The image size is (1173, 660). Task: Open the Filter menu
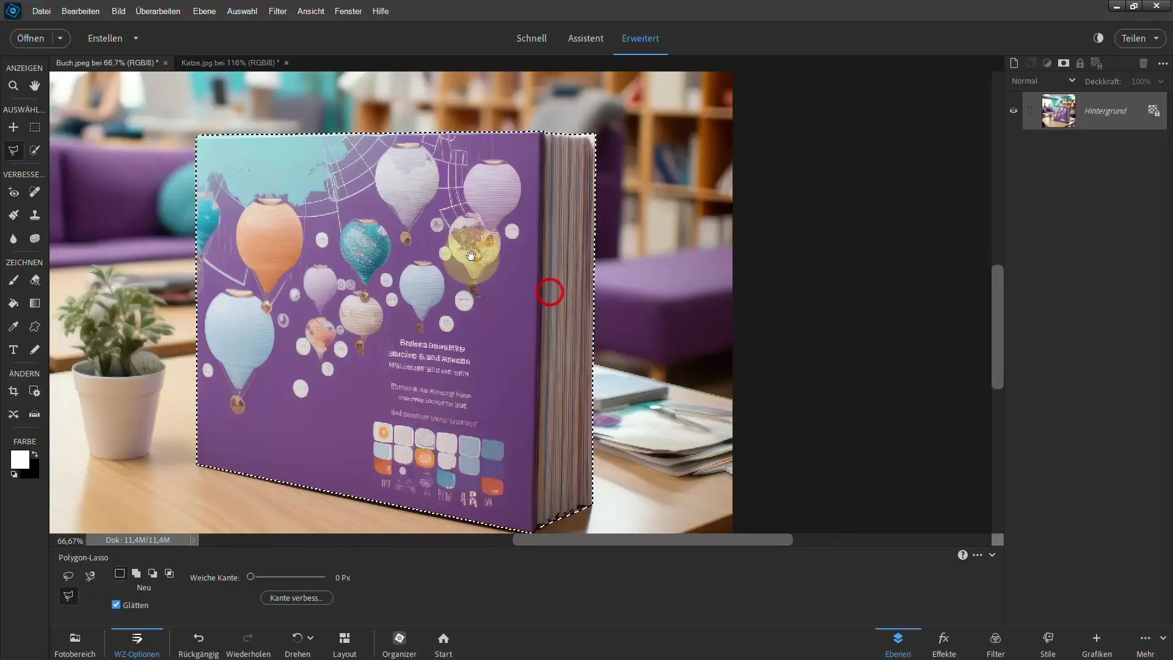[x=277, y=11]
